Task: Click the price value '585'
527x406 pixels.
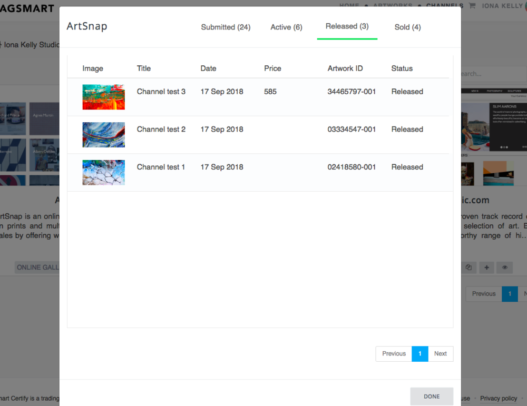Action: (270, 92)
